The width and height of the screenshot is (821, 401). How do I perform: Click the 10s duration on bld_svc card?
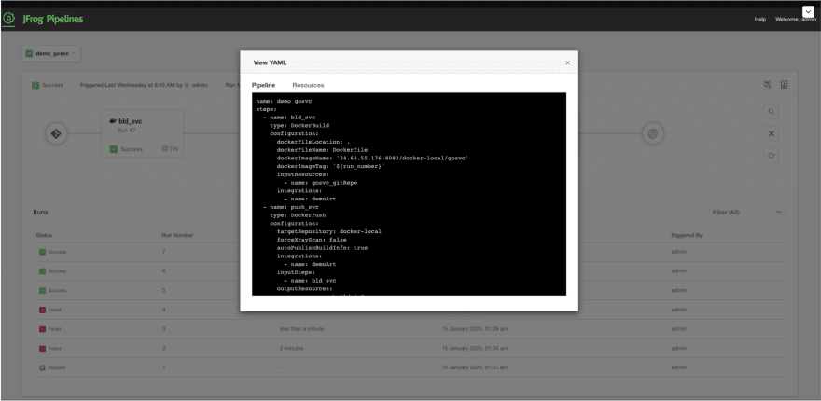point(170,149)
